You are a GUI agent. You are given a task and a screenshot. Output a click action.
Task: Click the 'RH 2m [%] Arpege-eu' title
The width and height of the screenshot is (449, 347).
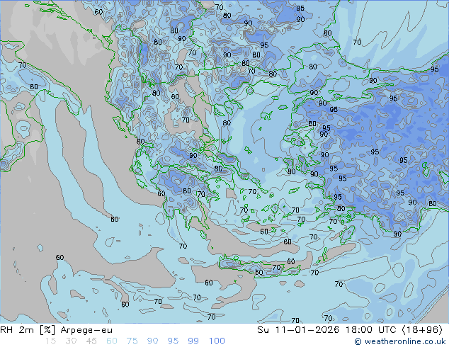pyautogui.click(x=56, y=330)
